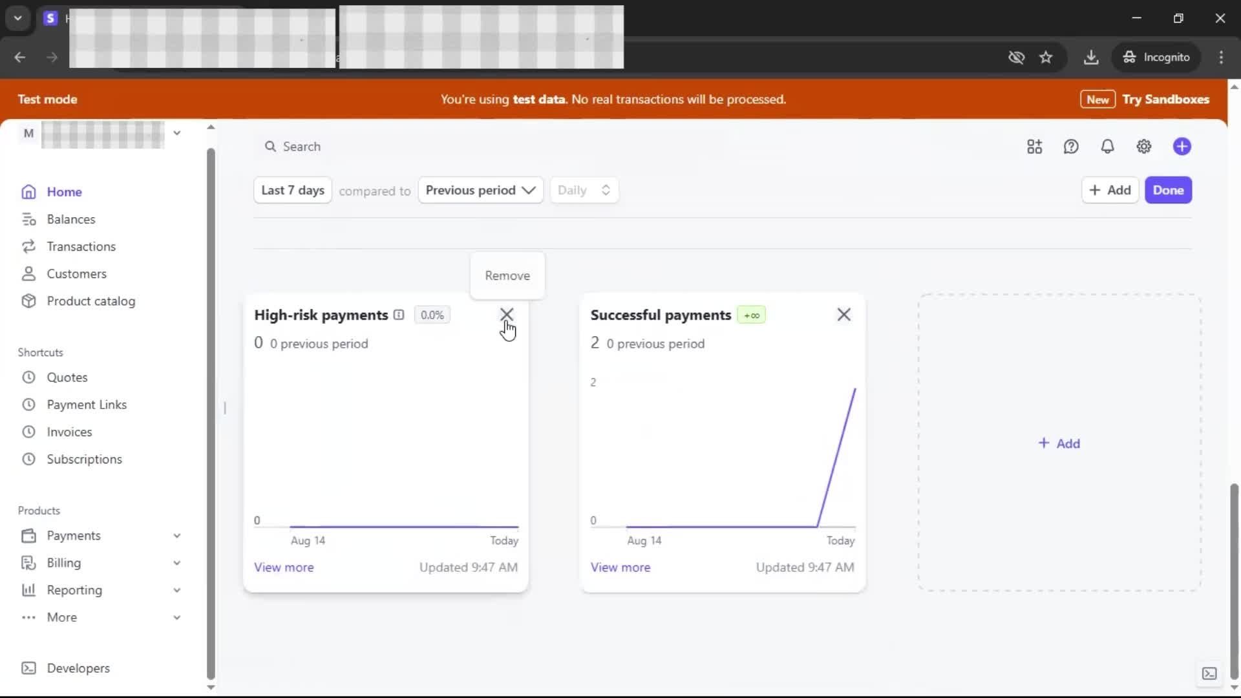Open the account switcher chevron
Screen dimensions: 1241x698
click(176, 133)
